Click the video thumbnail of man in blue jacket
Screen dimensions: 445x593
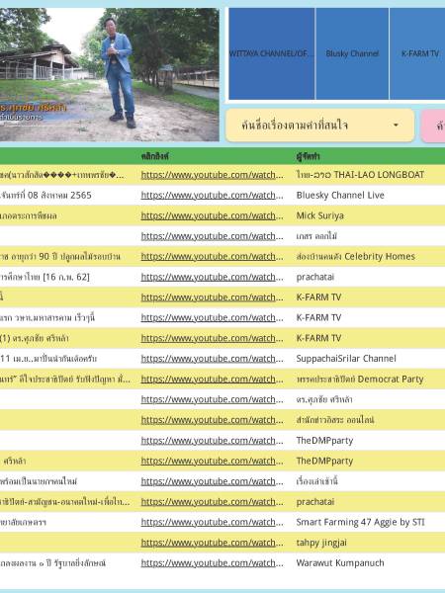(110, 74)
